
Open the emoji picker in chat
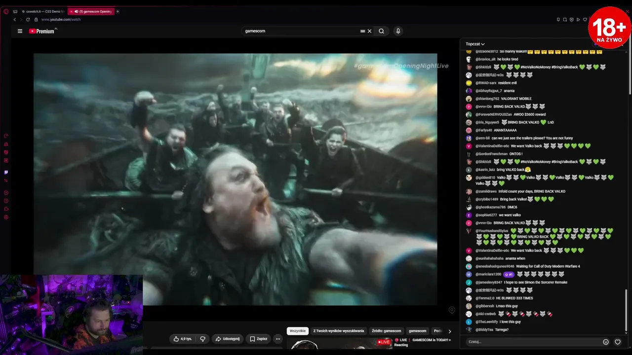point(606,342)
